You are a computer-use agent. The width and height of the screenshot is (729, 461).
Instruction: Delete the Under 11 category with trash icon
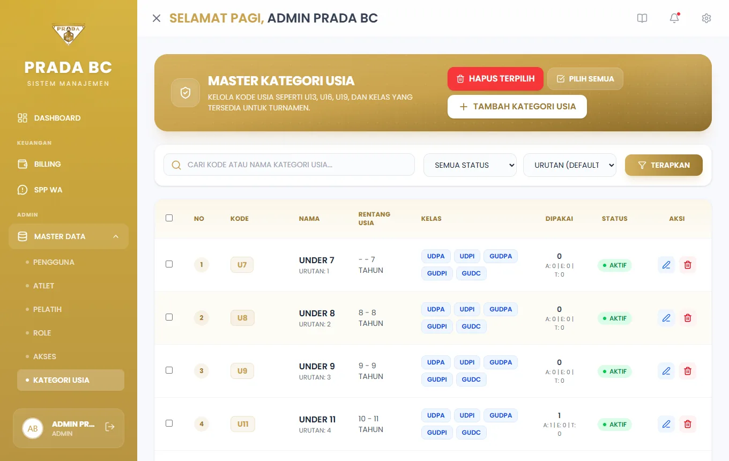[688, 424]
